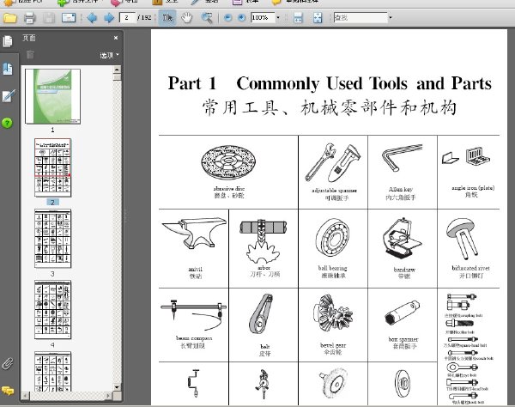This screenshot has height=407, width=515.
Task: Click the page number input field
Action: click(127, 18)
